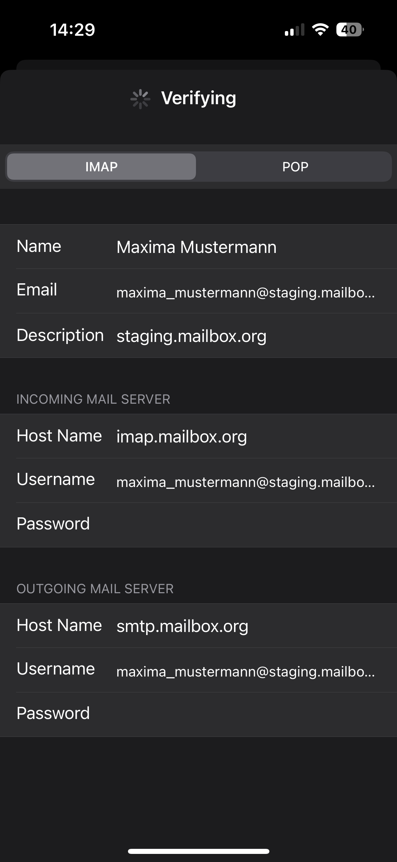Screen dimensions: 397x862
Task: Select the IMAP segment
Action: click(101, 167)
